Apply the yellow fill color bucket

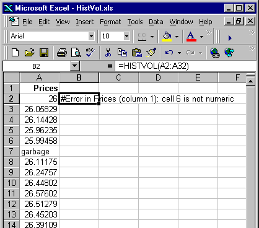coord(167,37)
